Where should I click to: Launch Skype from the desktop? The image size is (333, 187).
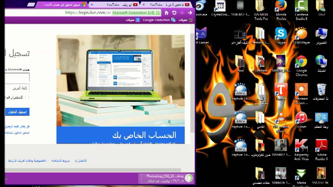click(281, 36)
